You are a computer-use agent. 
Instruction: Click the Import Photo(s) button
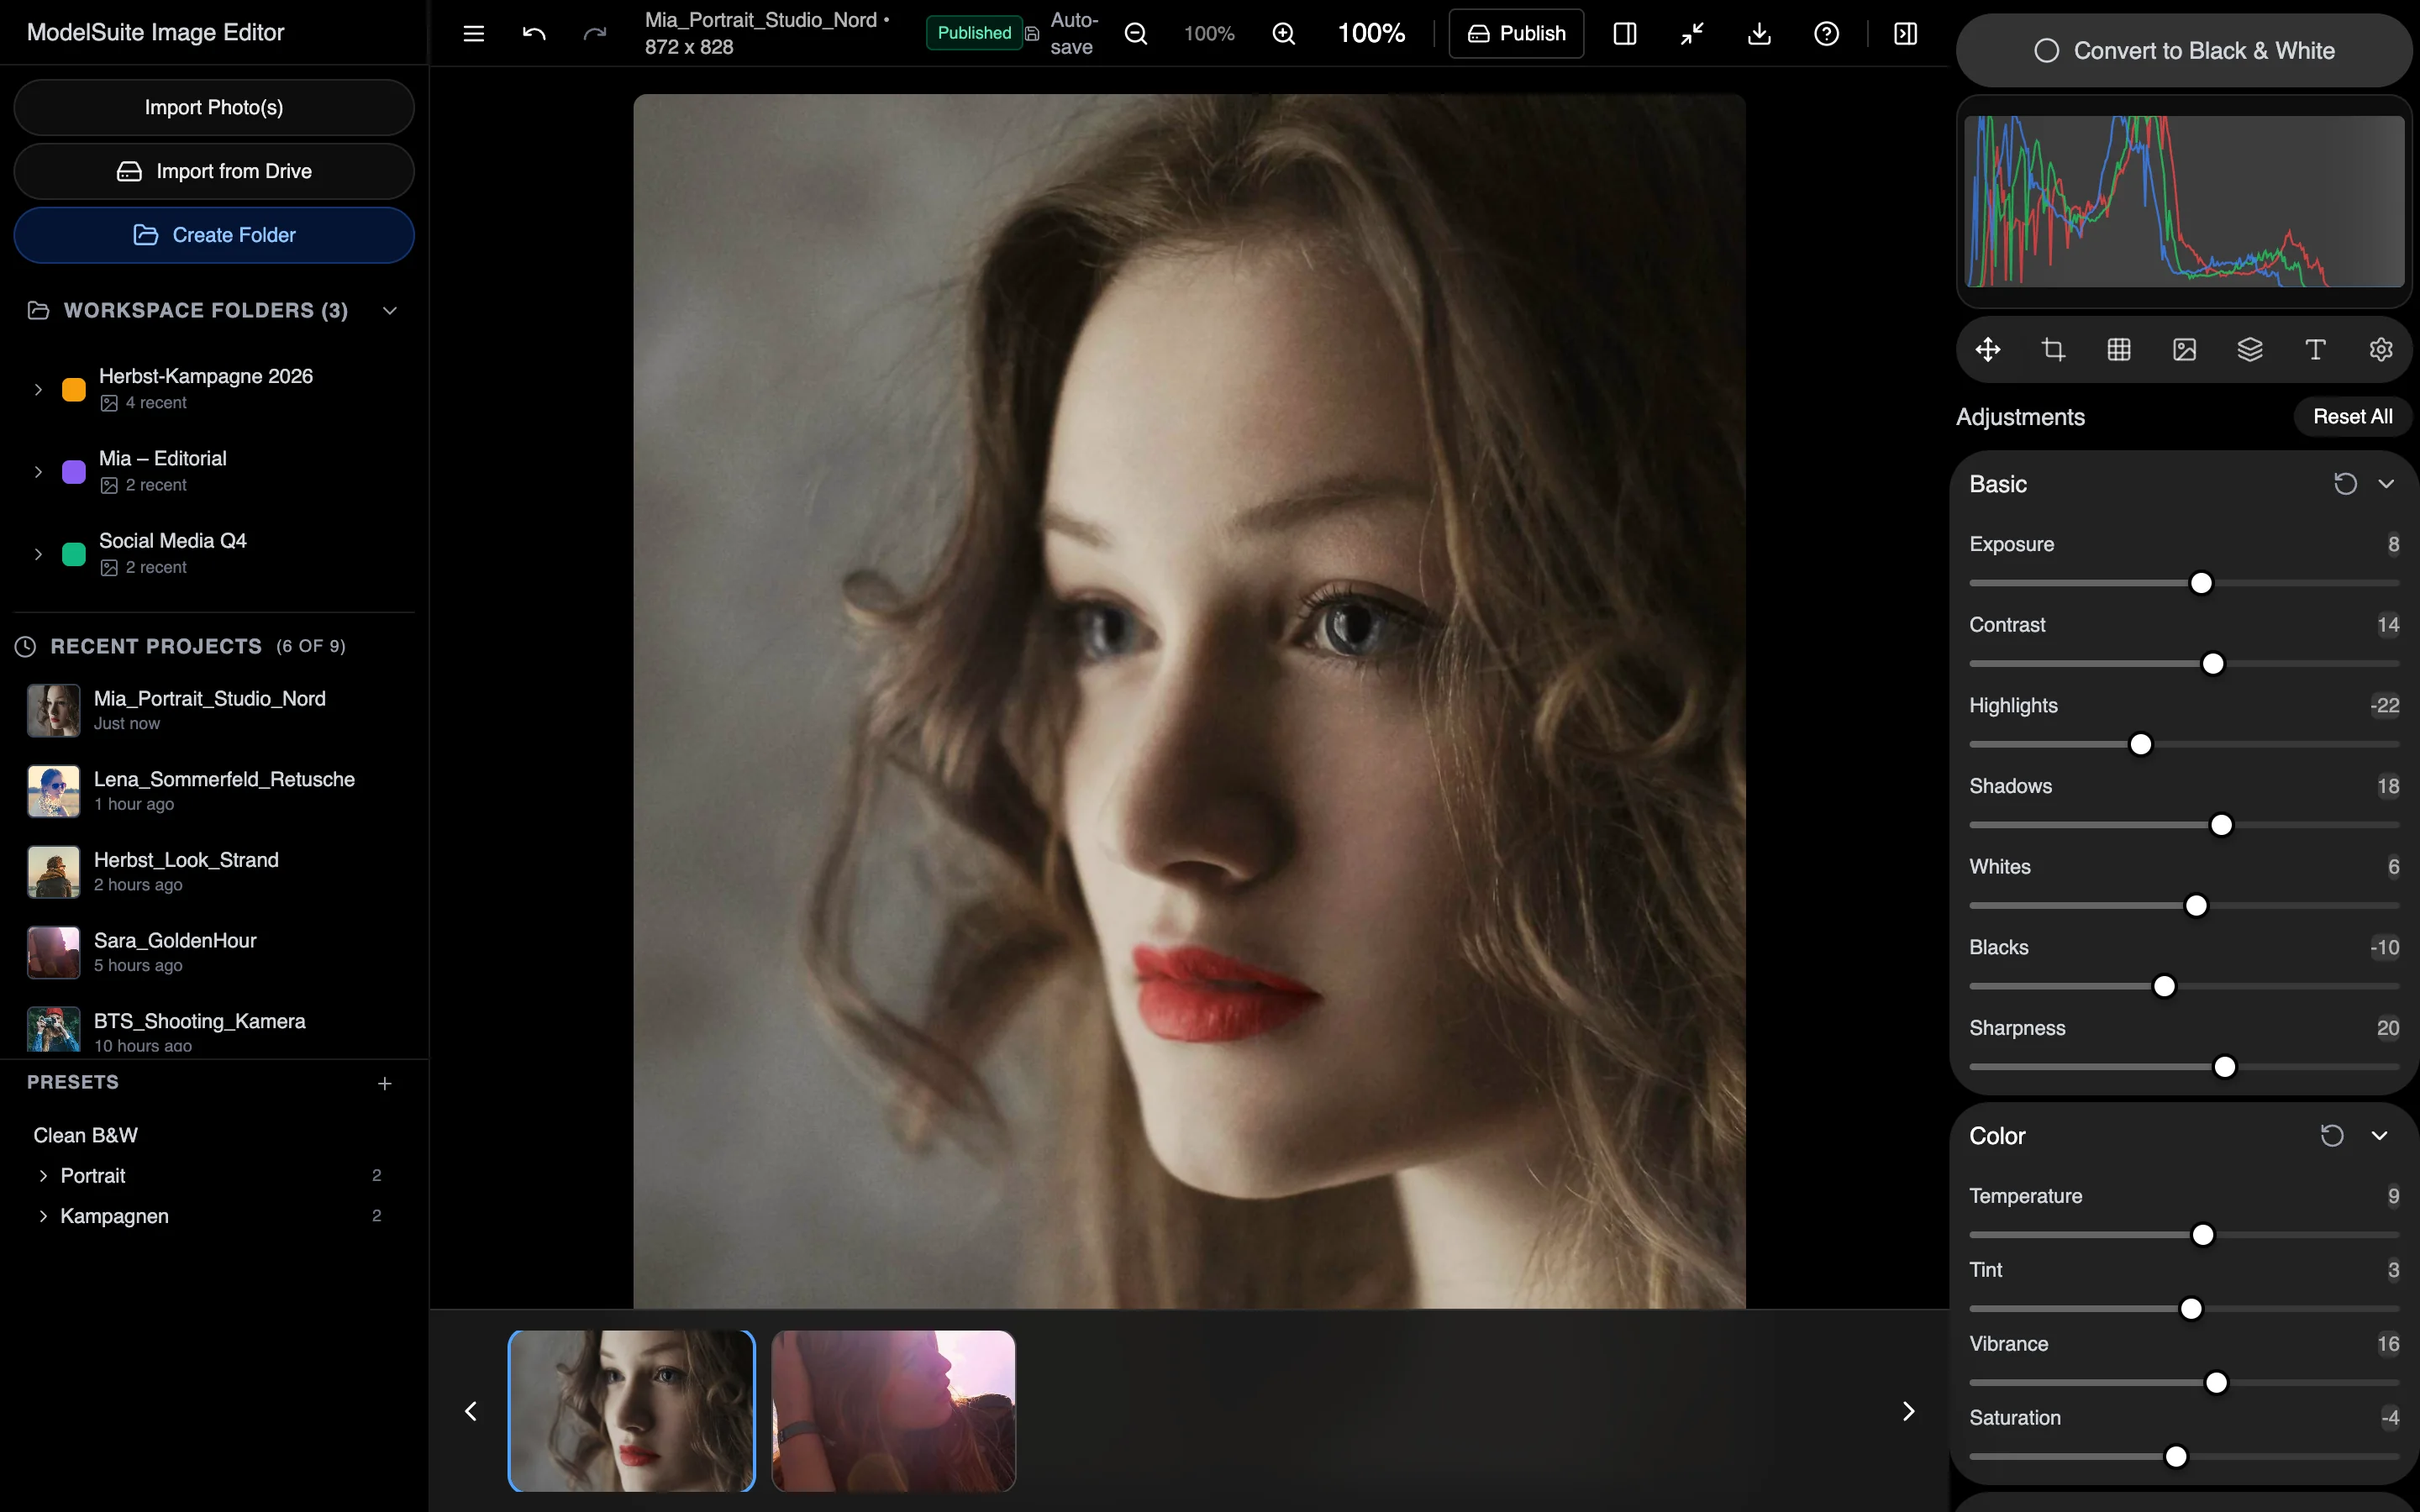click(214, 107)
